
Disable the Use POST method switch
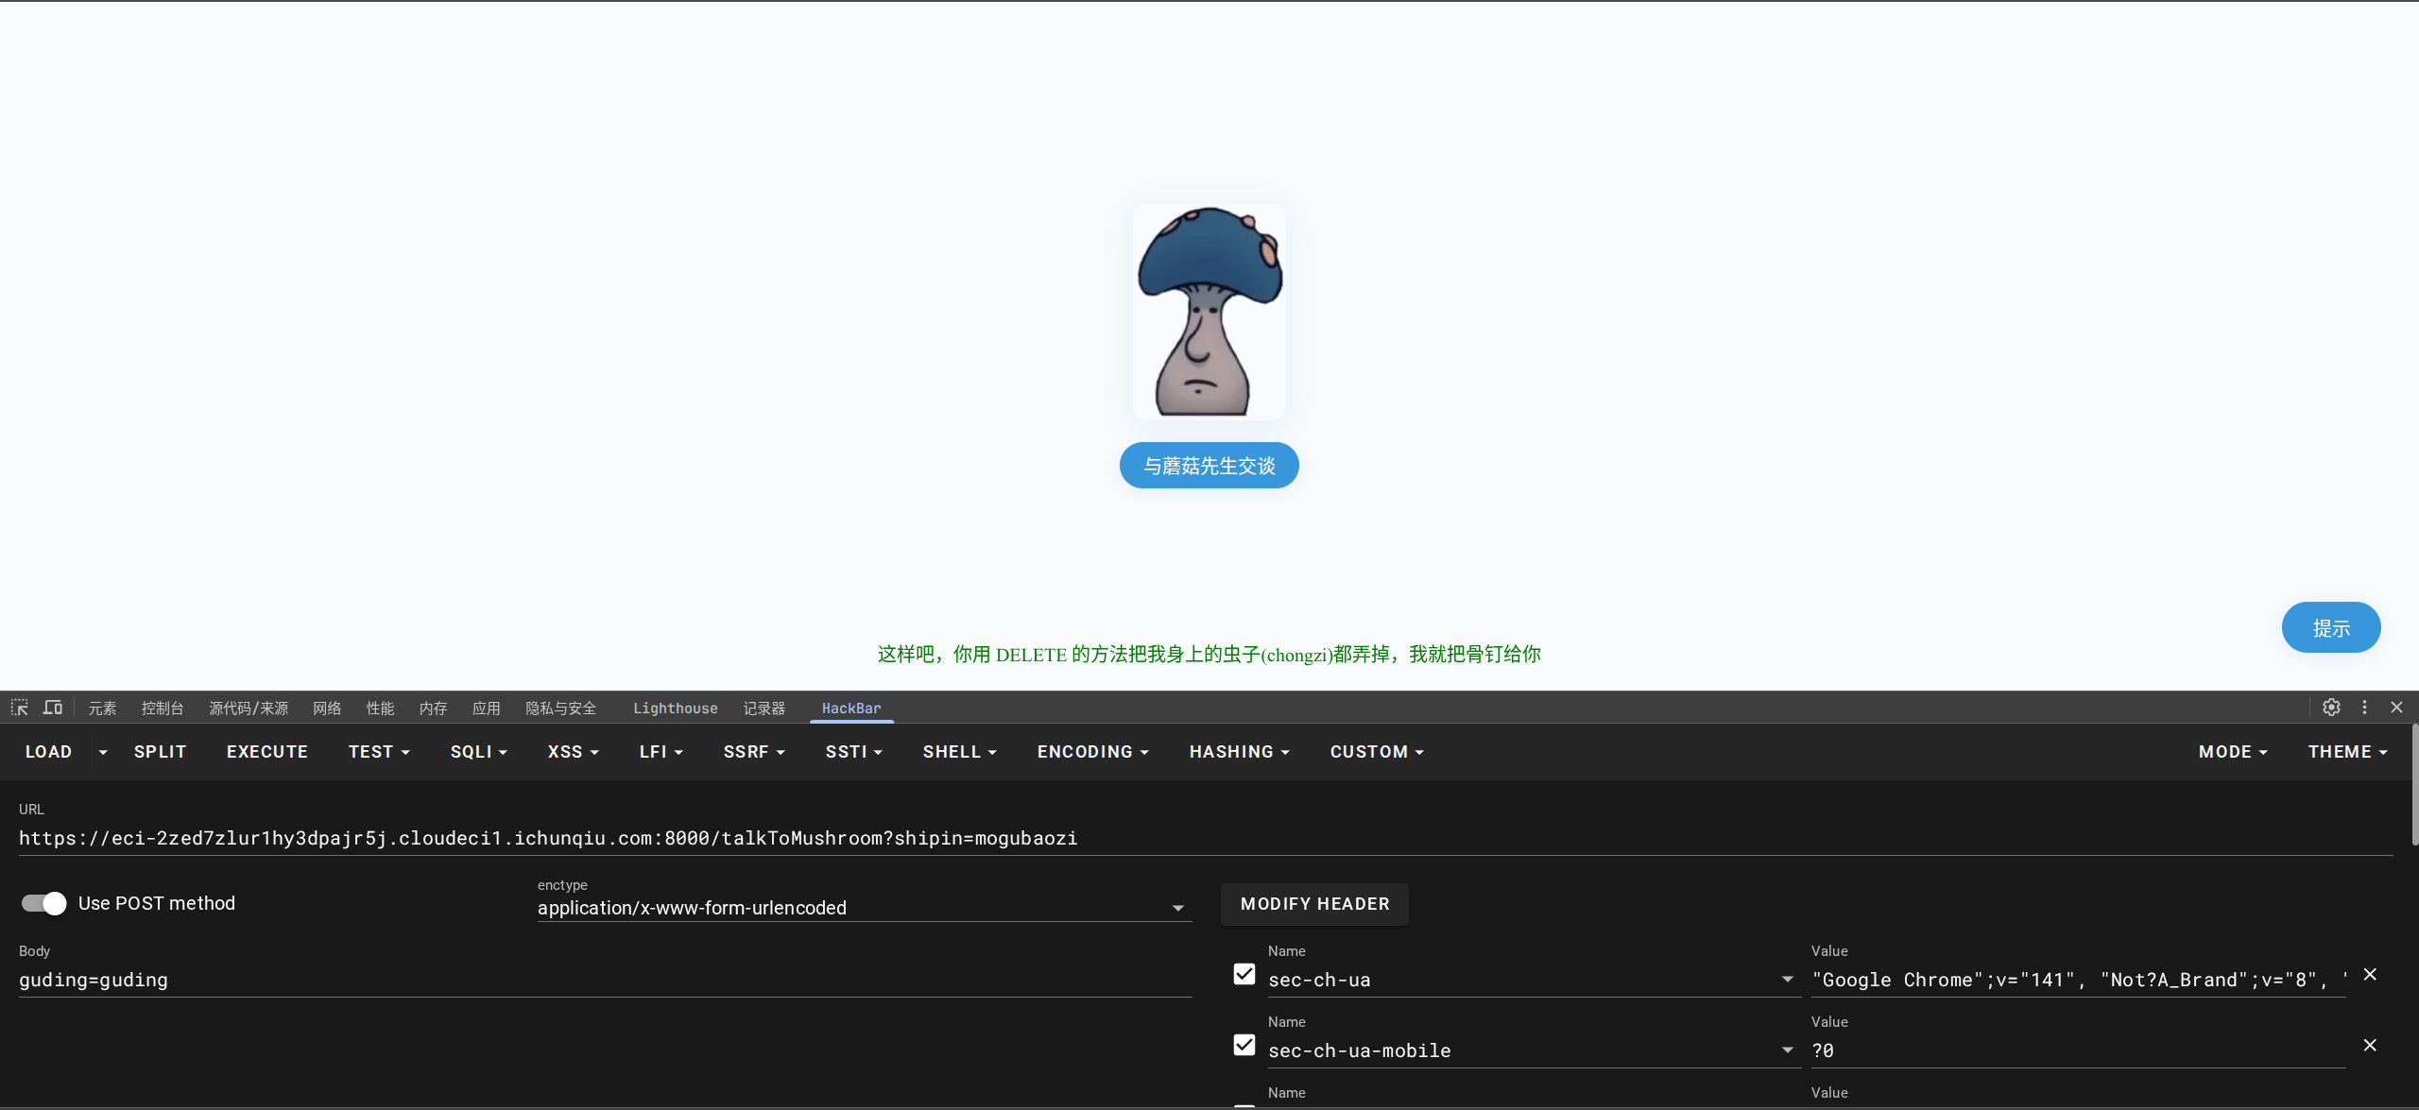[44, 903]
